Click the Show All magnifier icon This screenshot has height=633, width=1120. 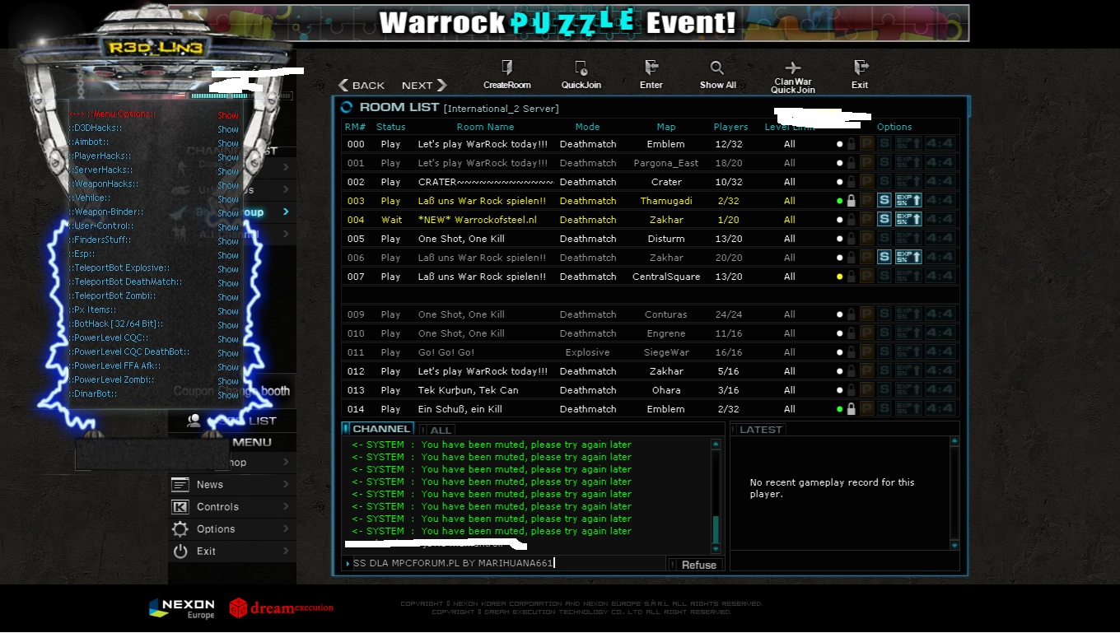point(717,67)
